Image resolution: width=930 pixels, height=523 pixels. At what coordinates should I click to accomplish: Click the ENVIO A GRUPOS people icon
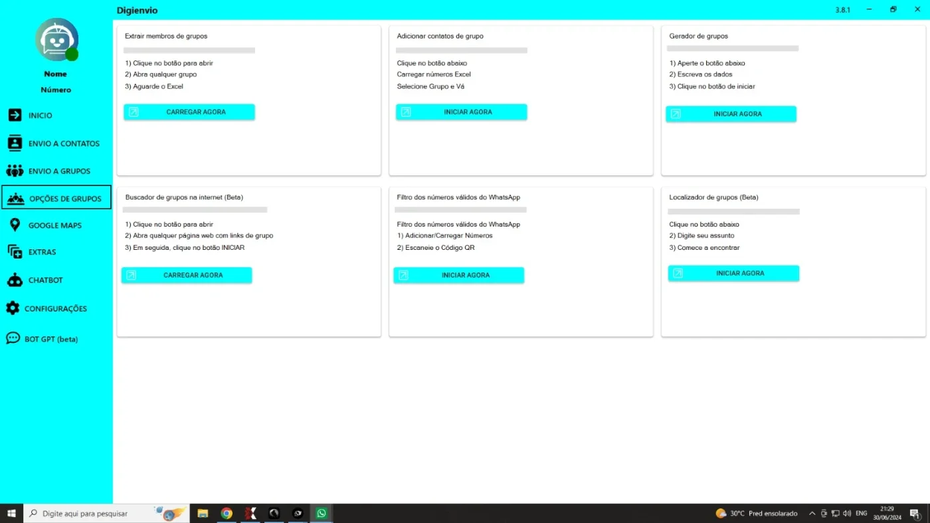pyautogui.click(x=15, y=171)
